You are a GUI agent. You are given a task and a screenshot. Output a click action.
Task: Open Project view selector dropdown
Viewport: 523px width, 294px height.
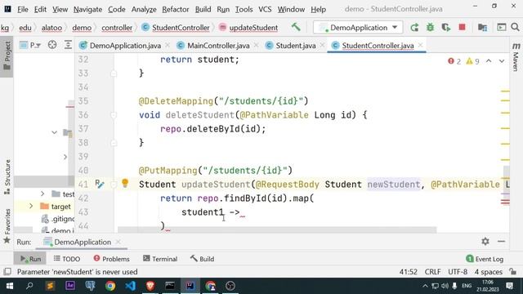tap(30, 45)
